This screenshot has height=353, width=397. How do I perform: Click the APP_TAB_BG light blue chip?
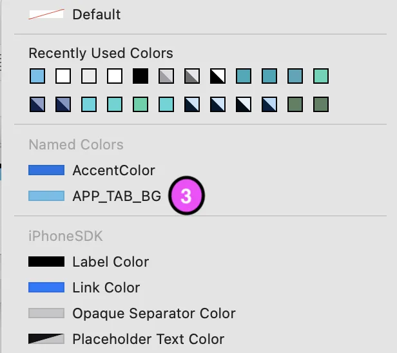[46, 196]
